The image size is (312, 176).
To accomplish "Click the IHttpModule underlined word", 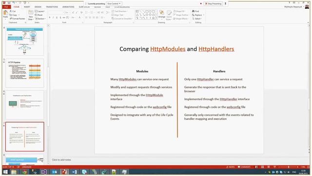I will [x=154, y=95].
